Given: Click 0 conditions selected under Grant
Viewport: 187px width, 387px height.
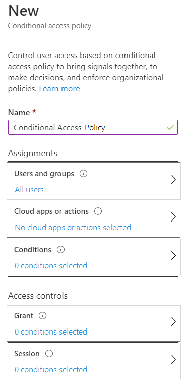Looking at the screenshot, I should [x=51, y=331].
